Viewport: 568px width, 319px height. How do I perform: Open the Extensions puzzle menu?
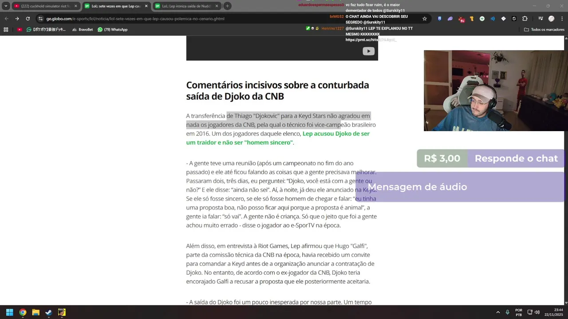525,19
